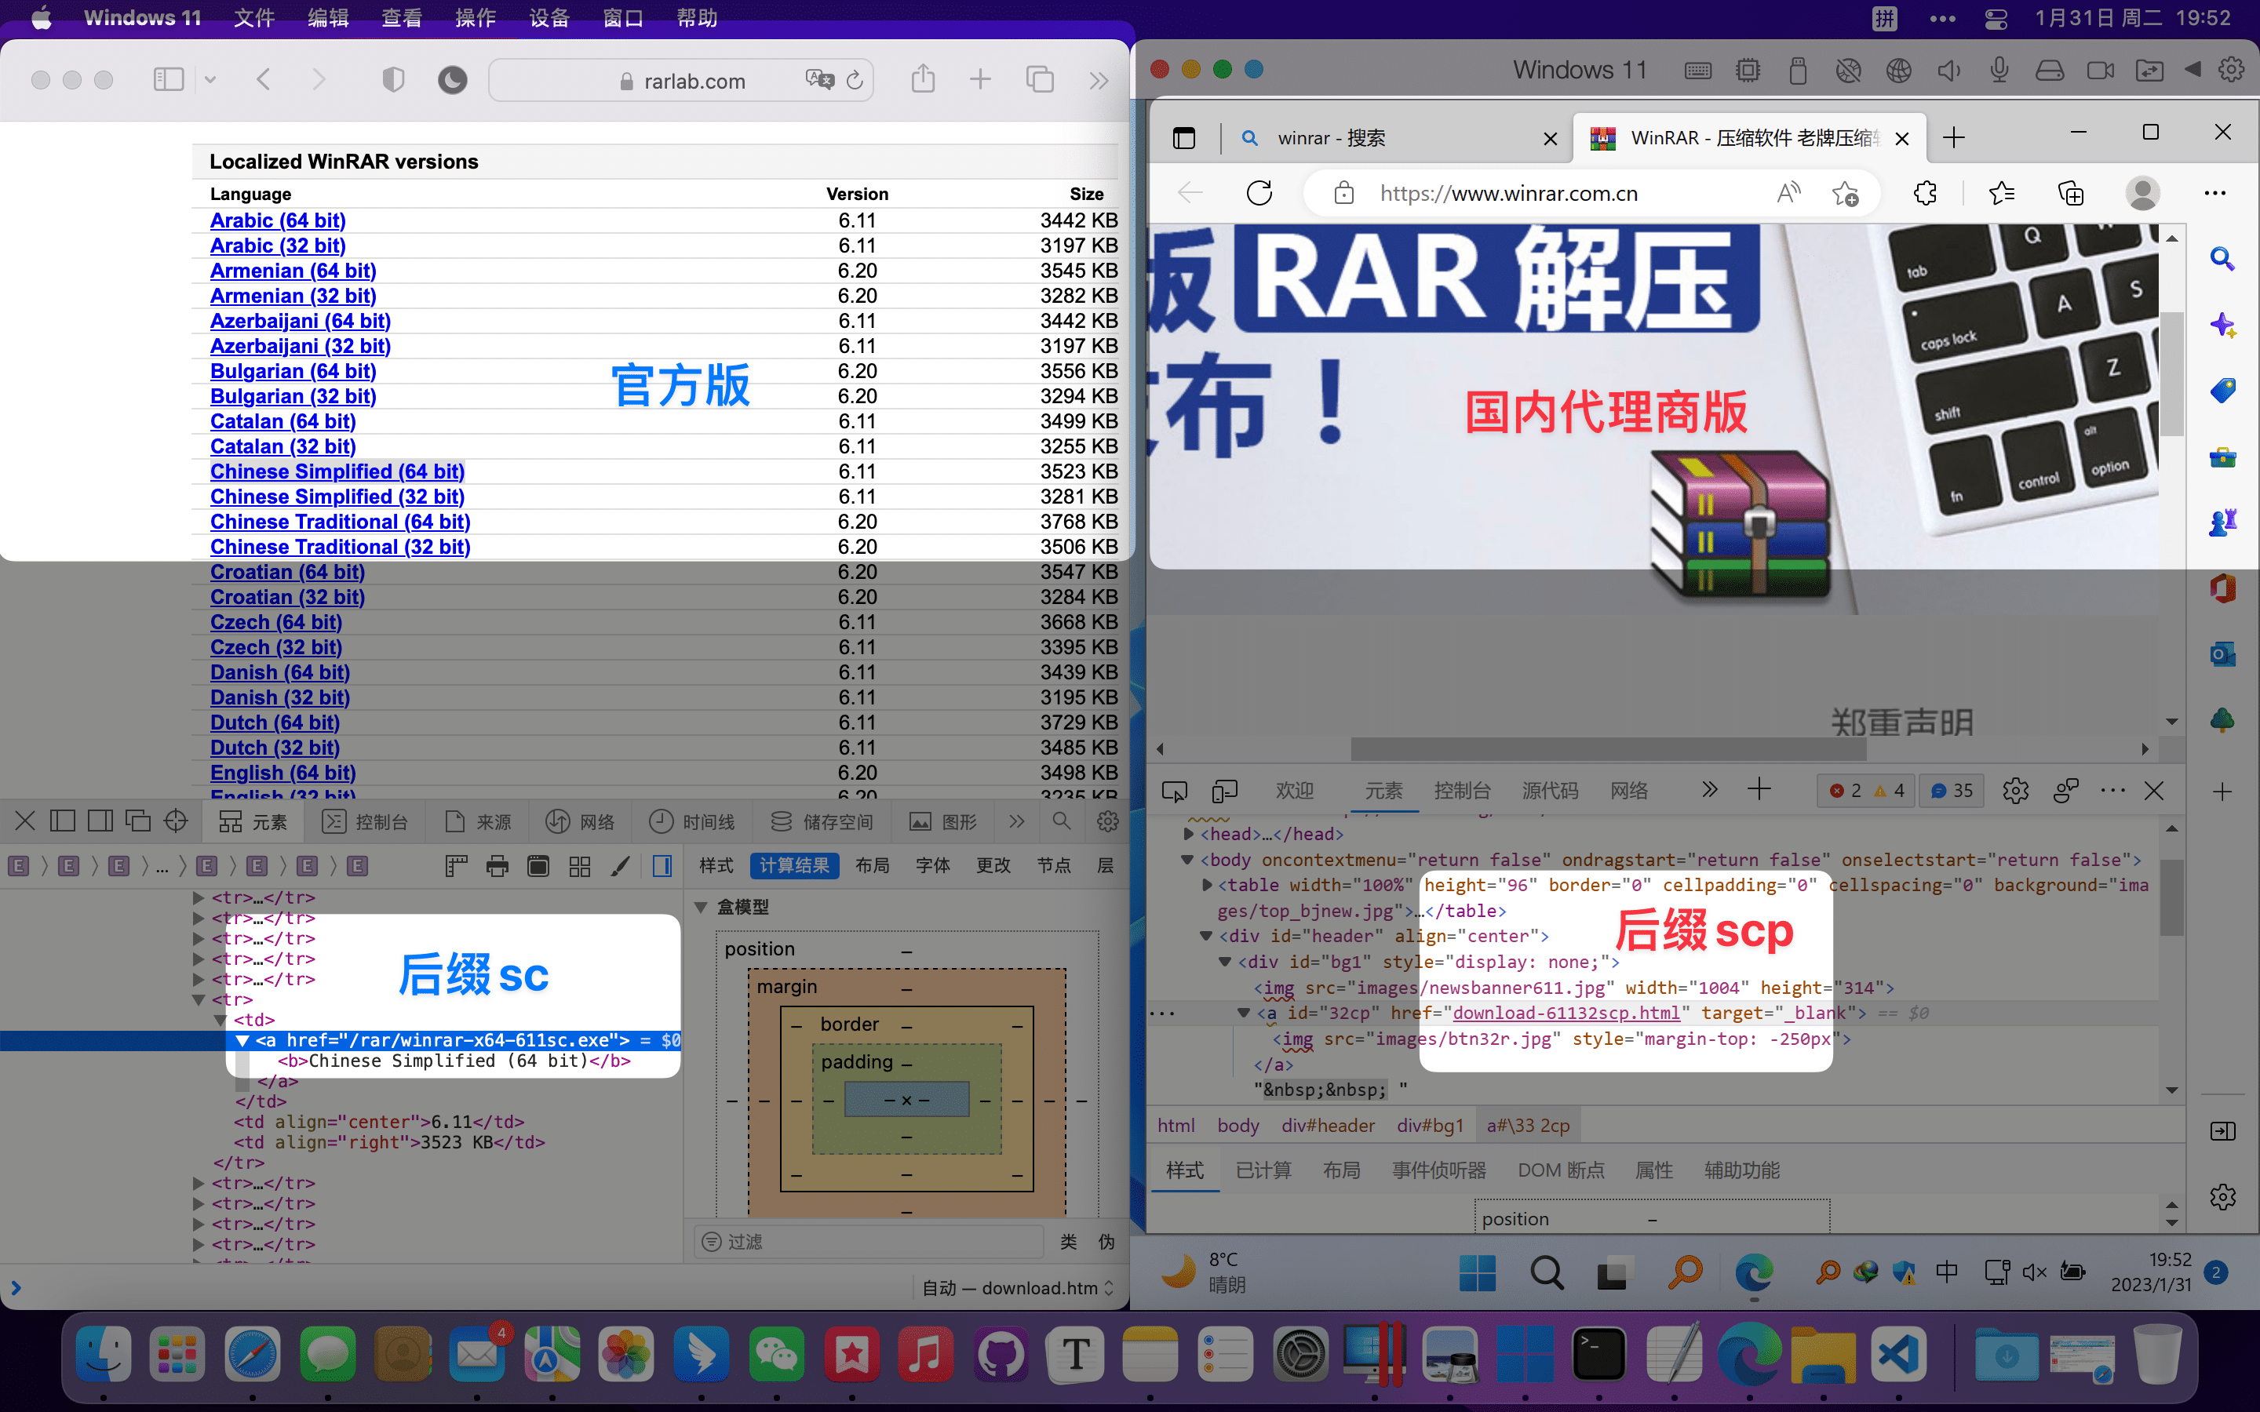
Task: Expand the head element in Edge devtools
Action: click(1188, 834)
